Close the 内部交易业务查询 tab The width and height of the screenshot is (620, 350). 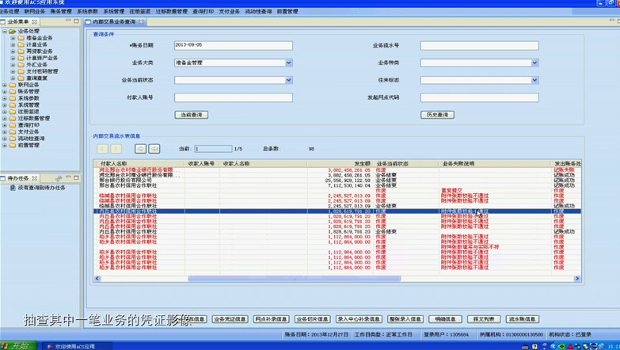coord(142,22)
